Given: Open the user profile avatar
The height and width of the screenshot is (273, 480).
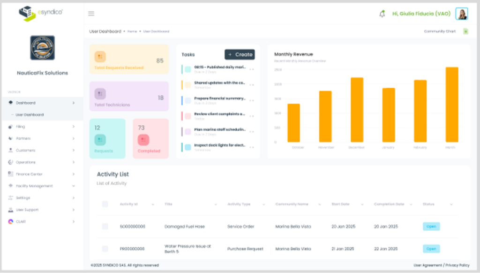Looking at the screenshot, I should click(x=461, y=14).
